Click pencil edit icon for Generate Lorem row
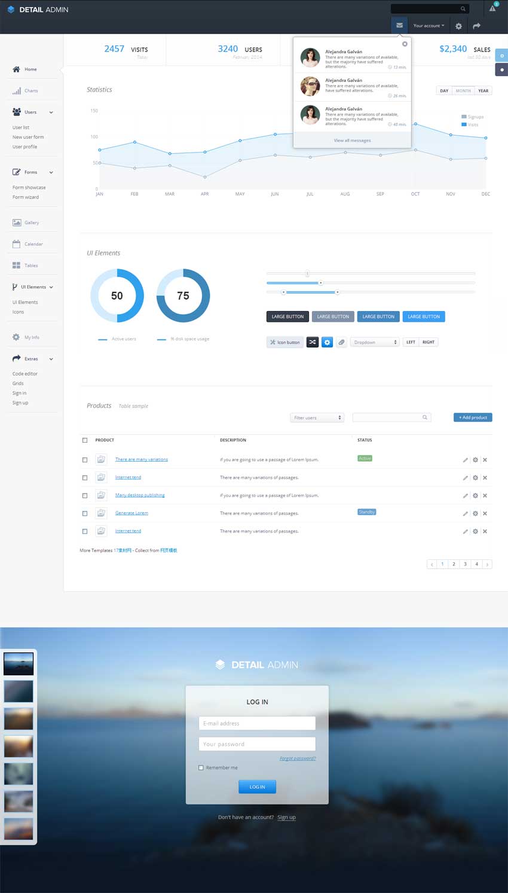Image resolution: width=508 pixels, height=893 pixels. [x=465, y=514]
